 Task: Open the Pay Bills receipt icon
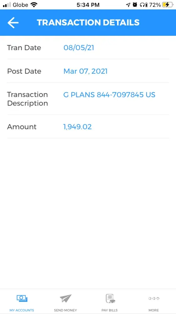tap(110, 299)
